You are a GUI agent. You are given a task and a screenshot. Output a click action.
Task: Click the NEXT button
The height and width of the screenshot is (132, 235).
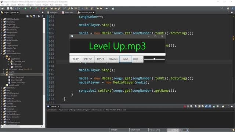coord(126,59)
